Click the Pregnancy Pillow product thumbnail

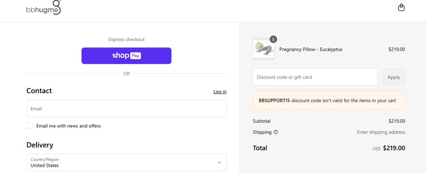pos(264,49)
